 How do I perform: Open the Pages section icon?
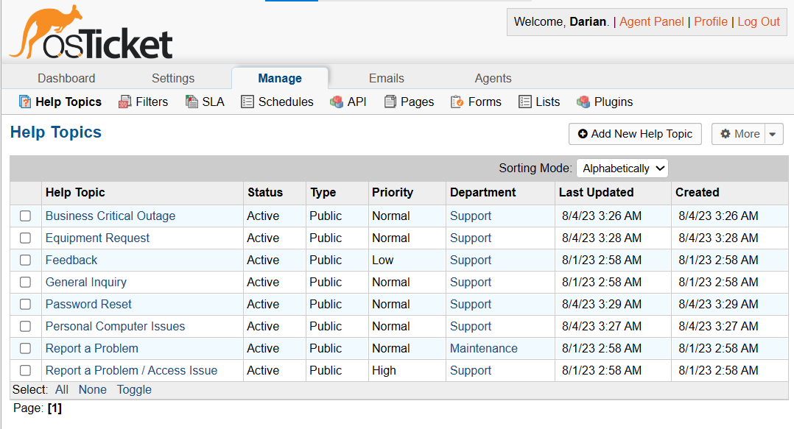[390, 102]
